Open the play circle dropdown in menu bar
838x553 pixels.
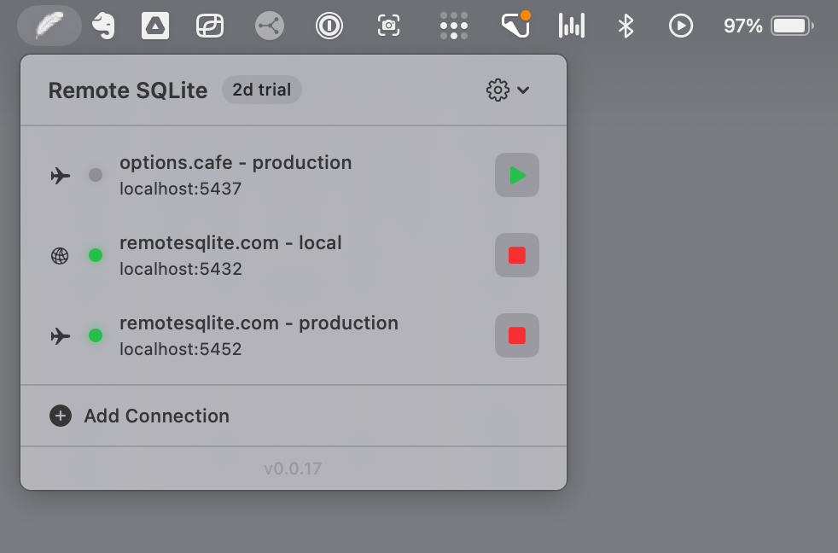[x=681, y=26]
